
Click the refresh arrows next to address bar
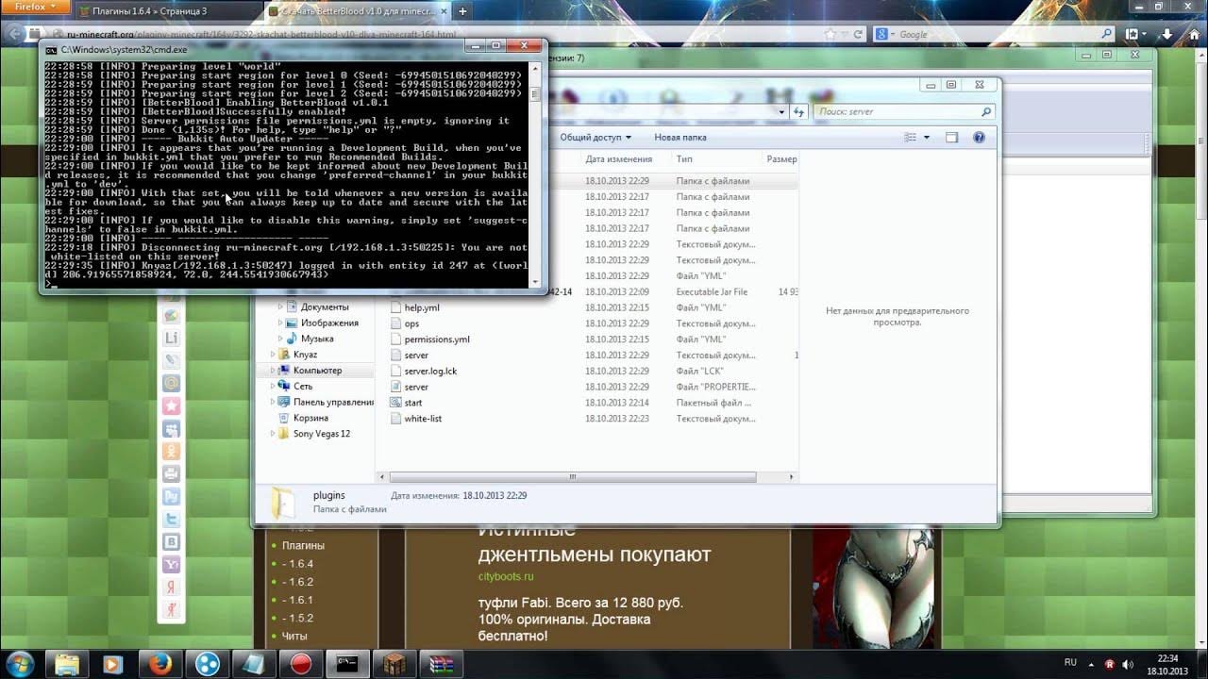coord(798,111)
